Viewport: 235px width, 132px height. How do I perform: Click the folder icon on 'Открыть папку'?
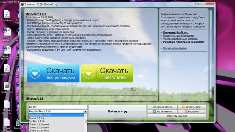[x=184, y=107]
